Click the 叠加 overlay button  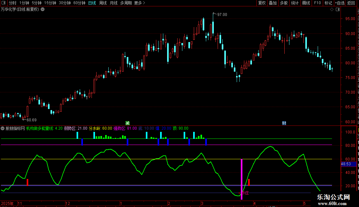pos(273,3)
